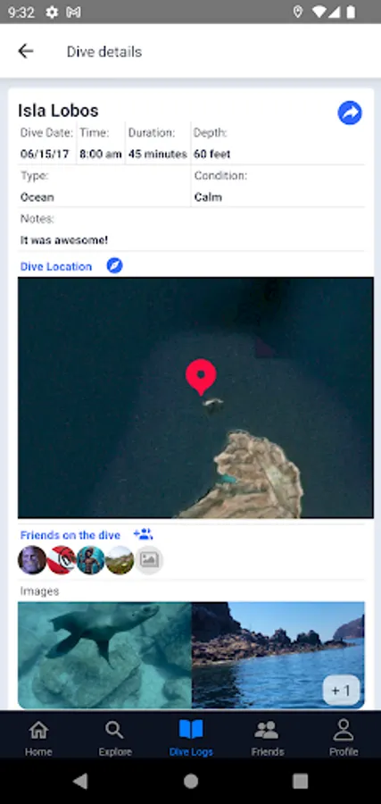View the +1 more images badge
The width and height of the screenshot is (381, 804).
point(341,691)
